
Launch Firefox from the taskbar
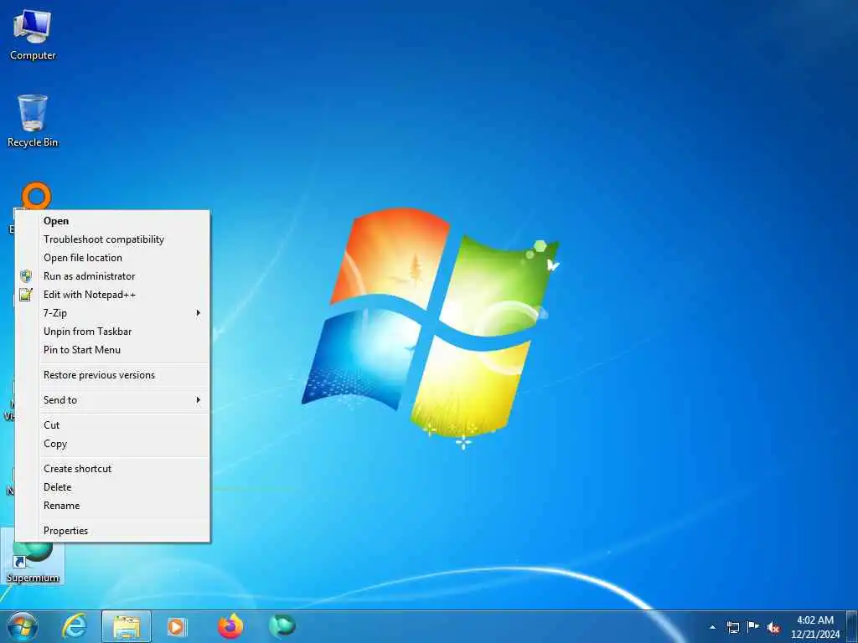pyautogui.click(x=230, y=626)
